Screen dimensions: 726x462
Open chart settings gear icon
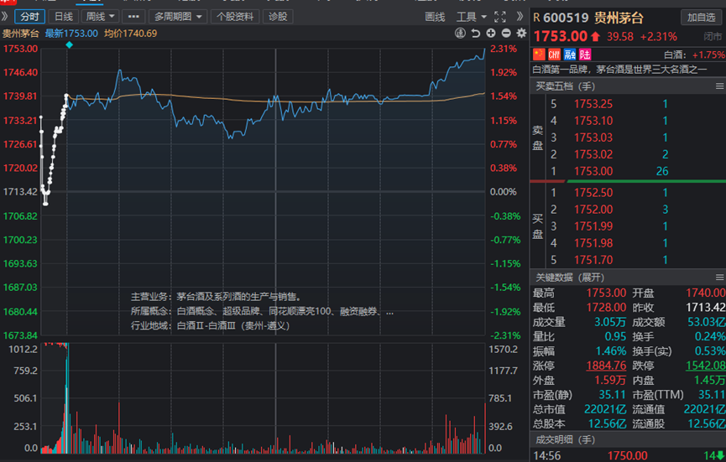[521, 33]
